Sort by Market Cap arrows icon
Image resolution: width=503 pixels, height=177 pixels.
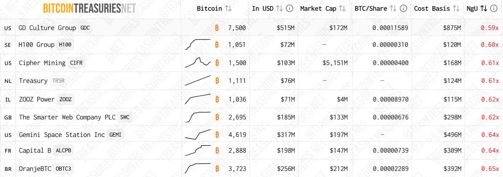342,9
